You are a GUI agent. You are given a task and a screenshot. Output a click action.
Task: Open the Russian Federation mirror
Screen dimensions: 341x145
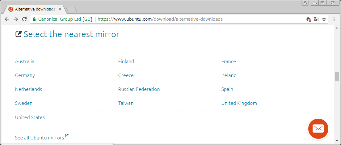tap(139, 89)
